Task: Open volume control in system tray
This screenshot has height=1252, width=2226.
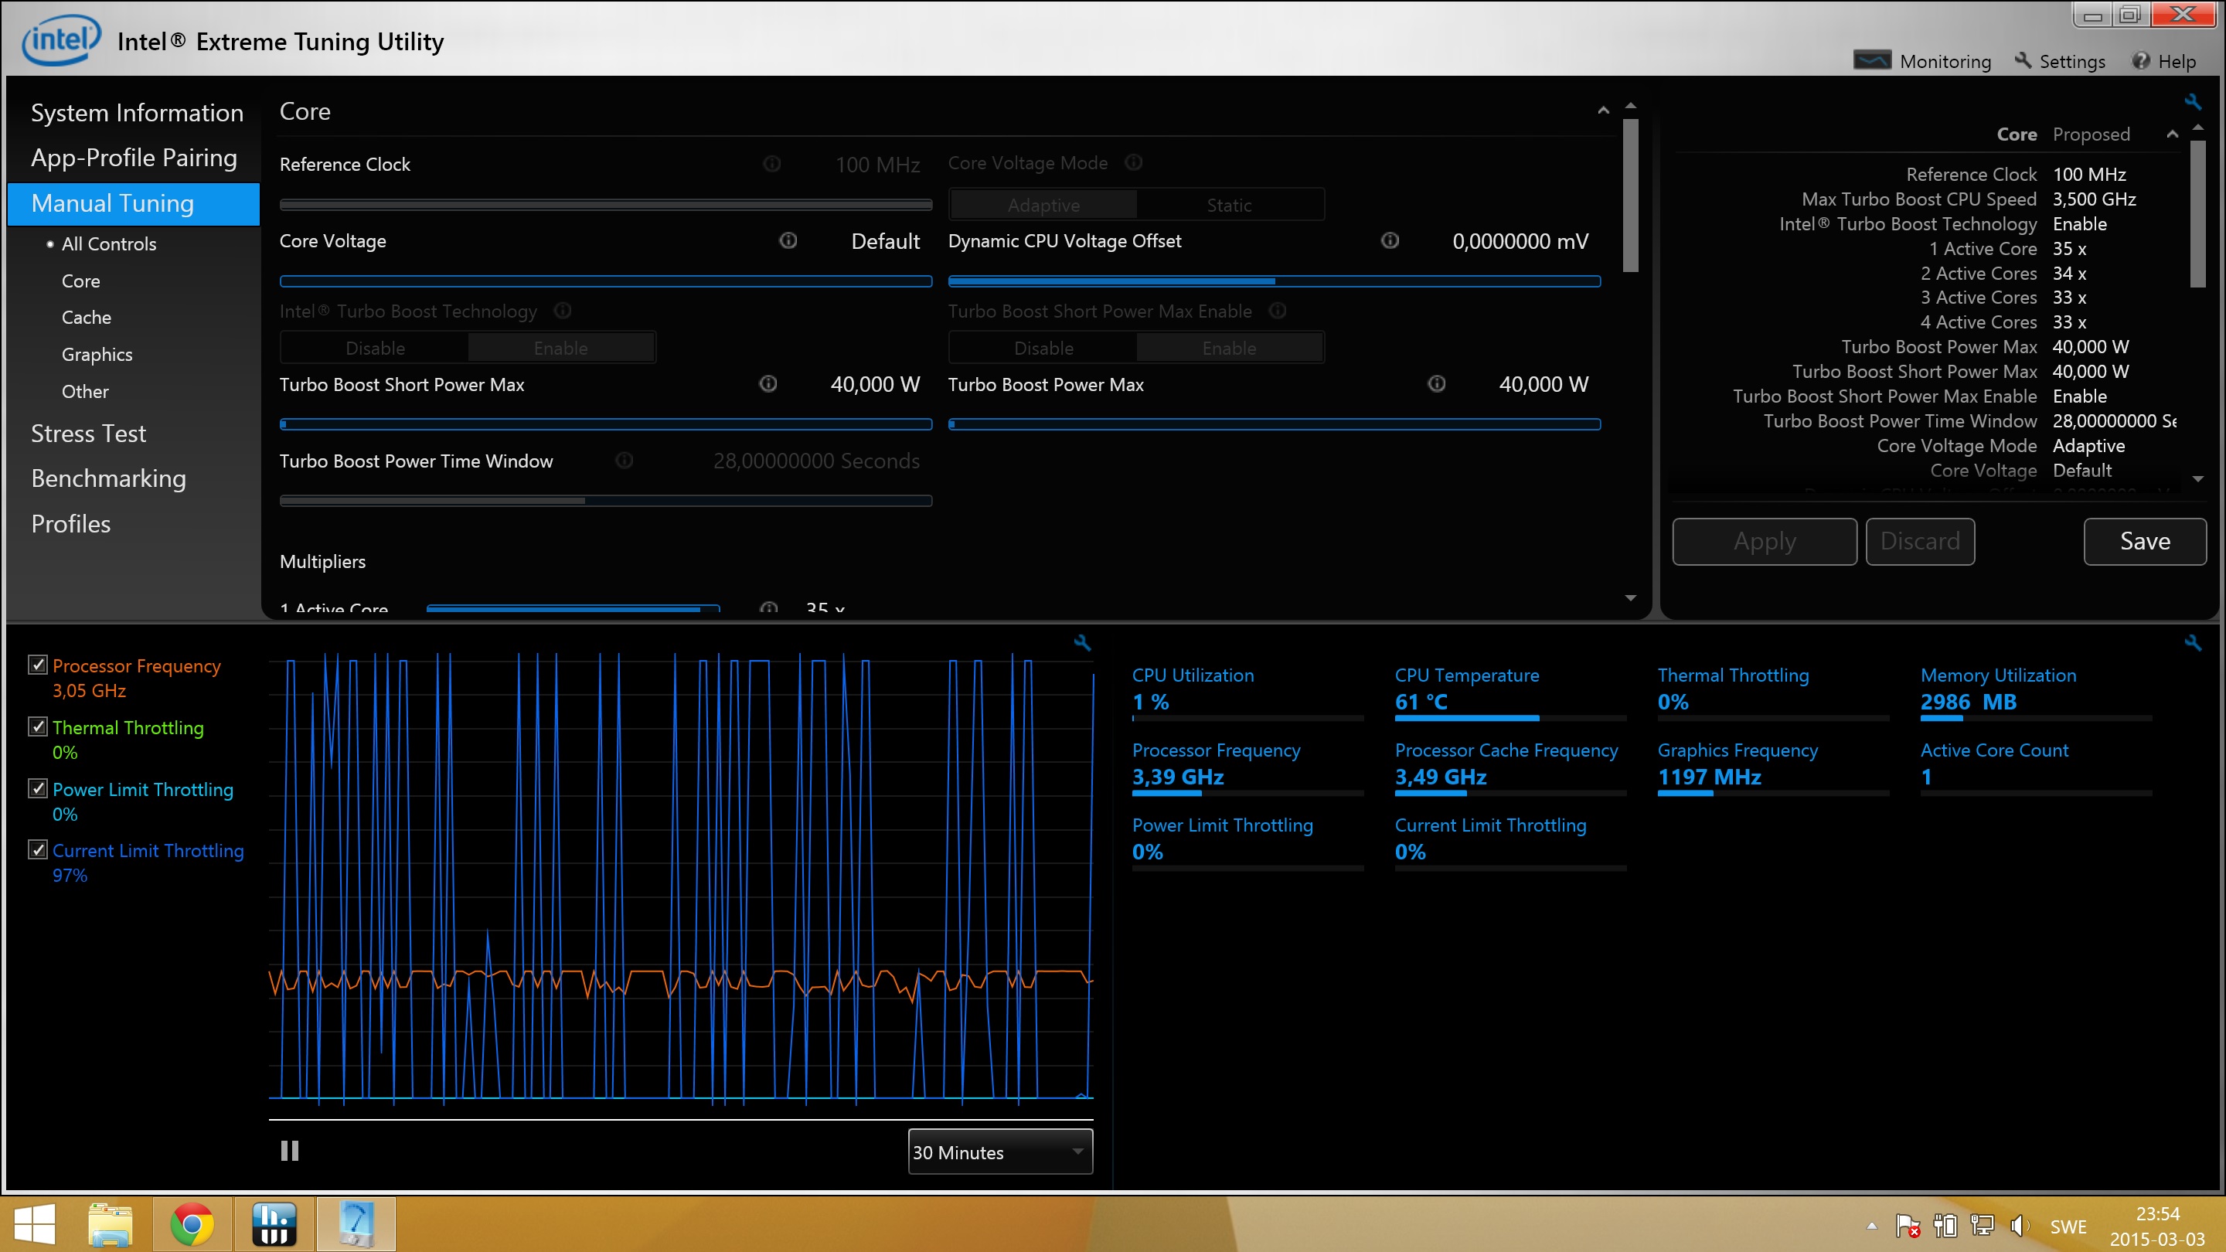Action: 2020,1226
